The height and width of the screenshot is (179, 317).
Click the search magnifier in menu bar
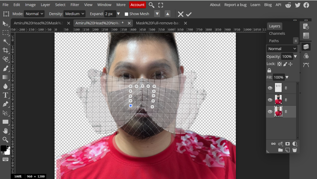151,5
